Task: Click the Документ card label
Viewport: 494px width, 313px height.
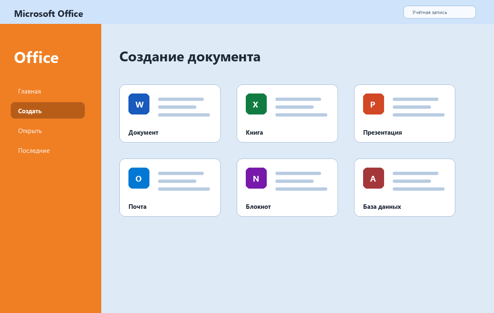Action: click(x=143, y=133)
